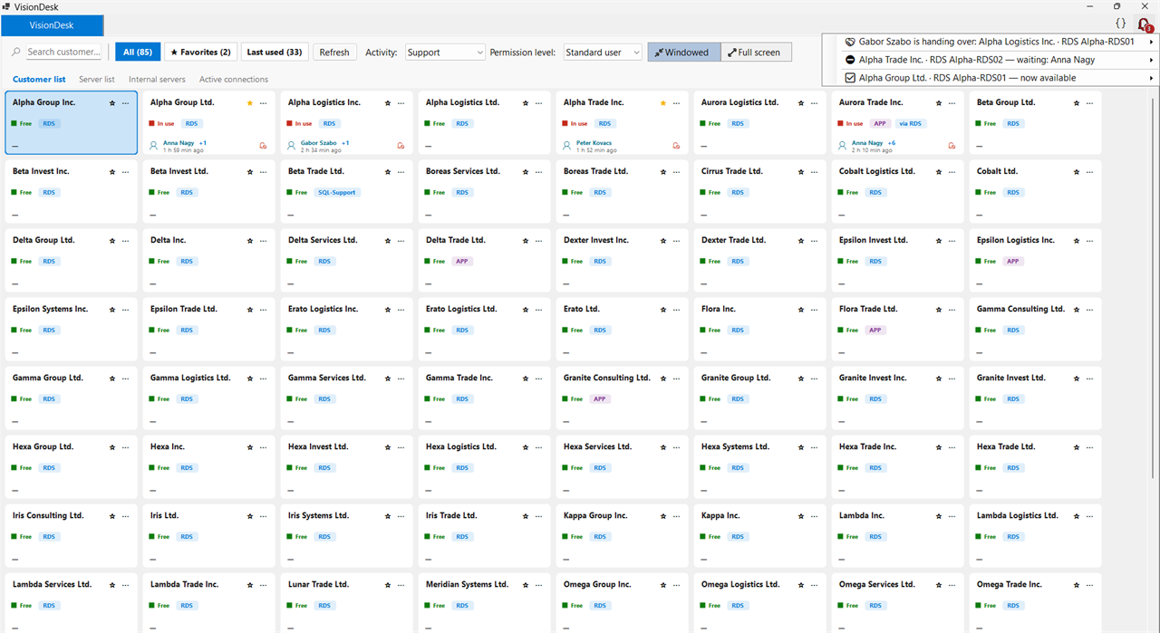Filter by Favorites (2)
Screen dimensions: 1160x633
tap(201, 53)
